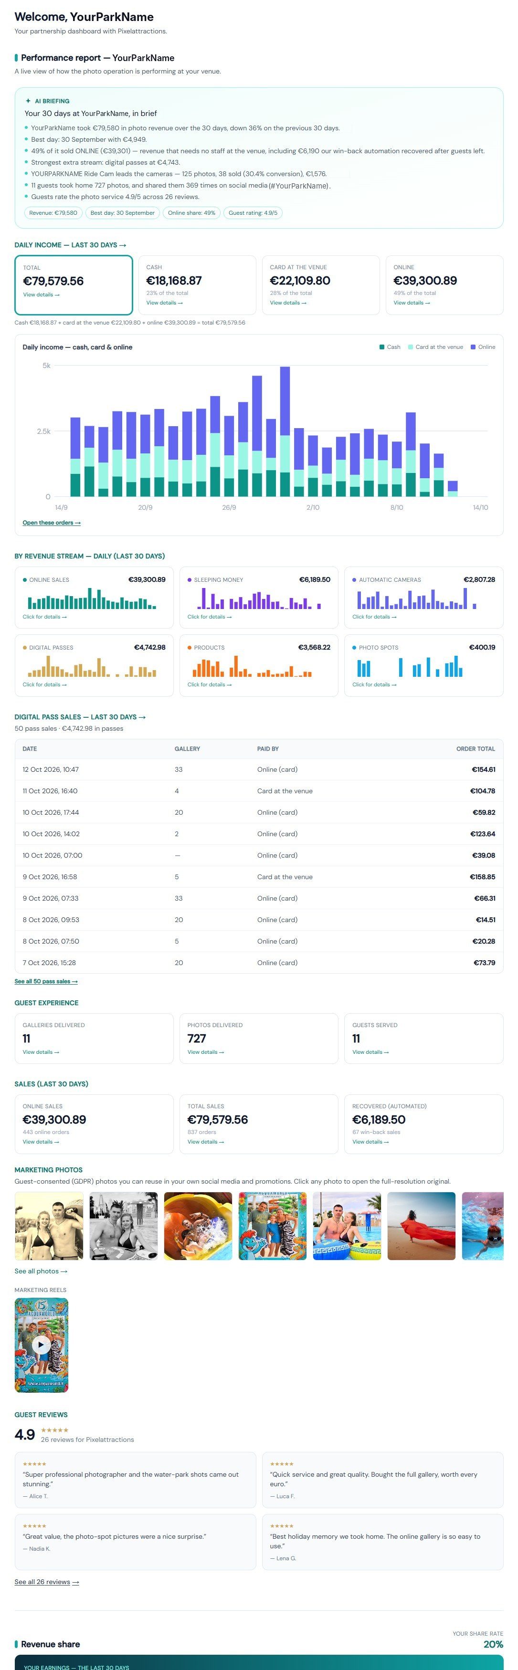518x1670 pixels.
Task: Click the 11 Oct 2026, 16:40 row
Action: pyautogui.click(x=259, y=791)
